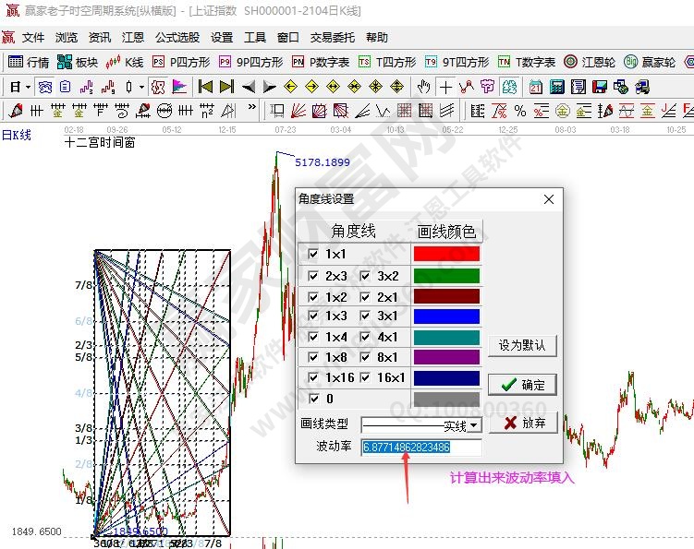Open the 赢家轮 toolbar button

pos(651,62)
